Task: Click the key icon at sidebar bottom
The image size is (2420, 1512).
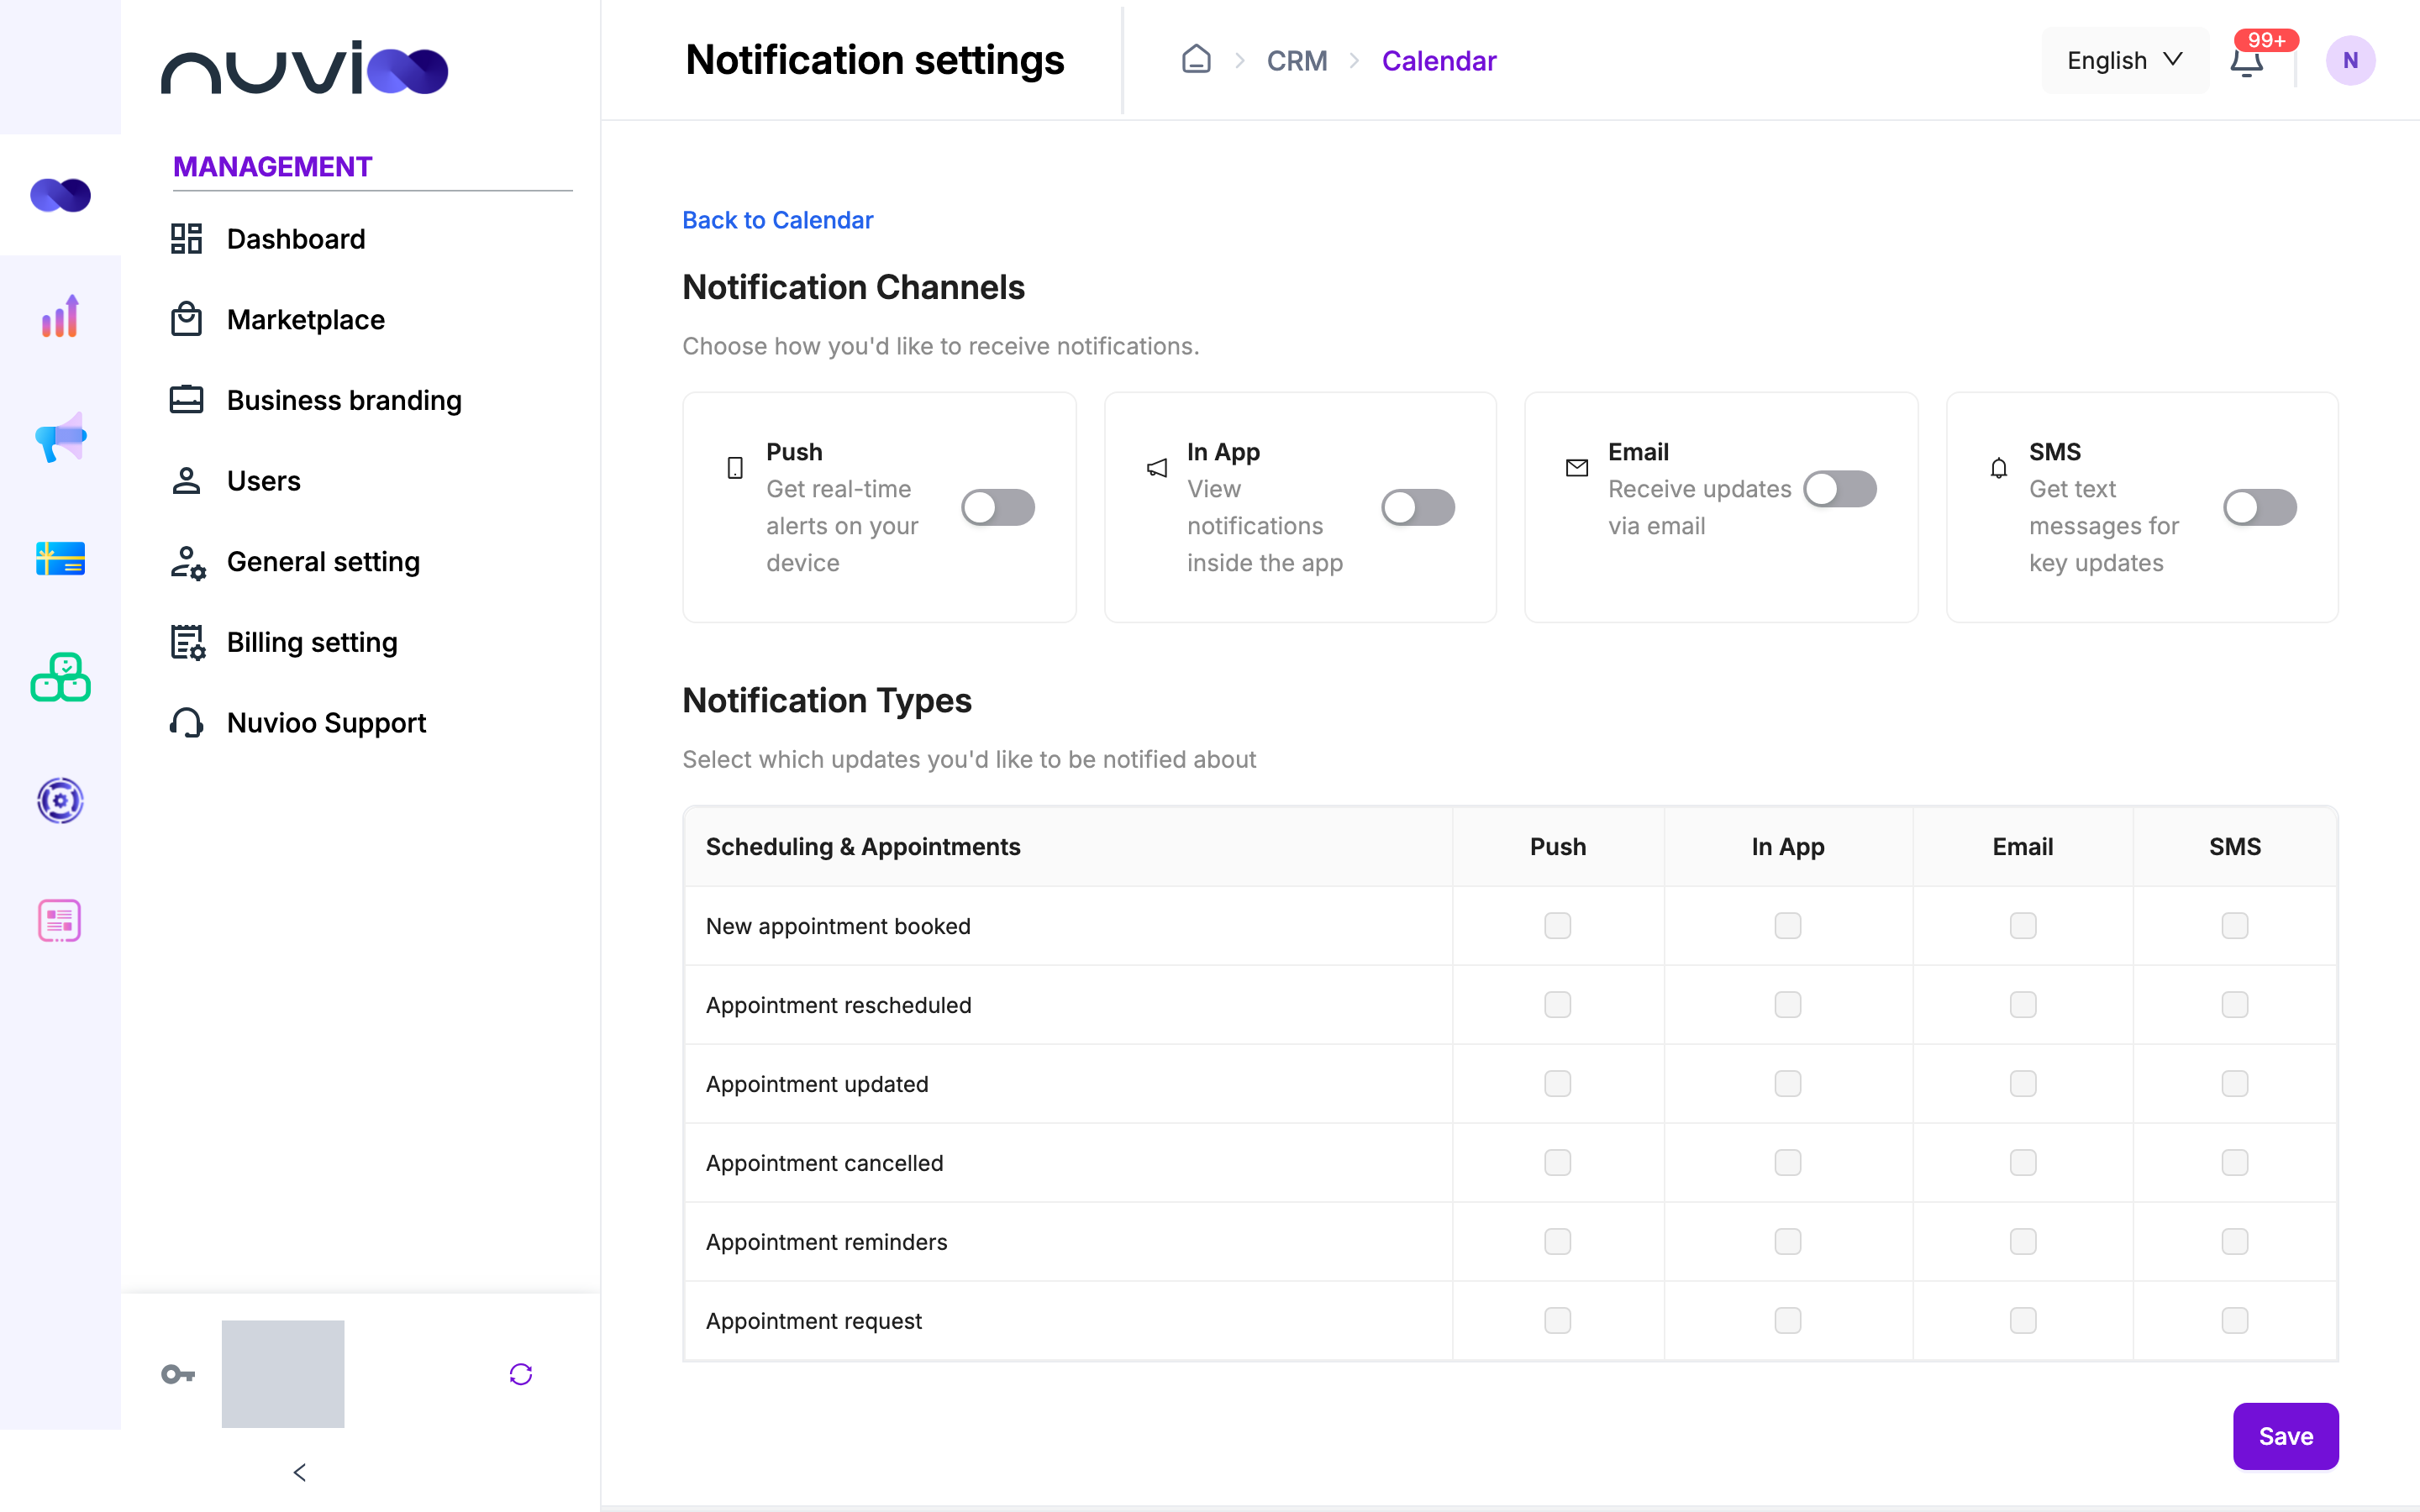Action: click(178, 1374)
